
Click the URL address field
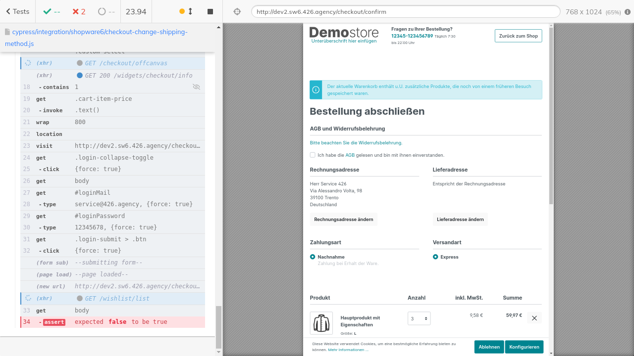[405, 11]
